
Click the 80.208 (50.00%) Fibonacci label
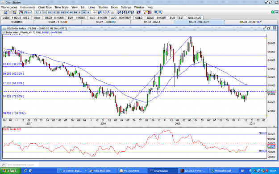point(13,73)
